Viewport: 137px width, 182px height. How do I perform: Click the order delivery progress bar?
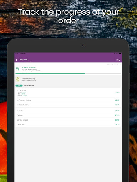[68, 74]
